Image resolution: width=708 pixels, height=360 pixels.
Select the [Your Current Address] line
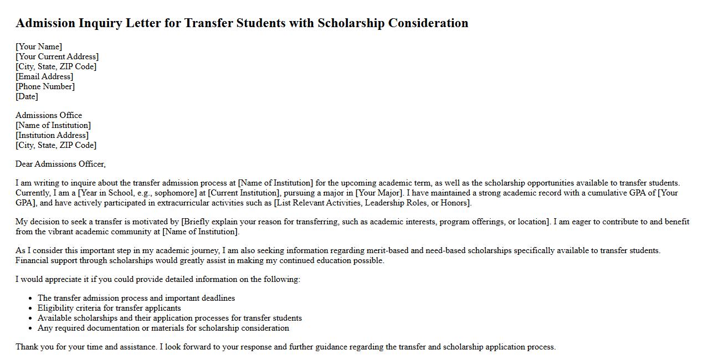tap(57, 56)
